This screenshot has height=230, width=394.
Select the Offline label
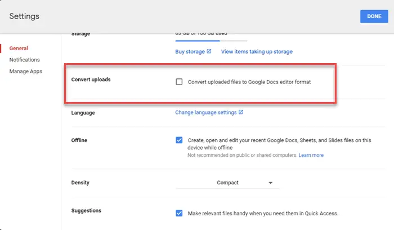tap(79, 140)
